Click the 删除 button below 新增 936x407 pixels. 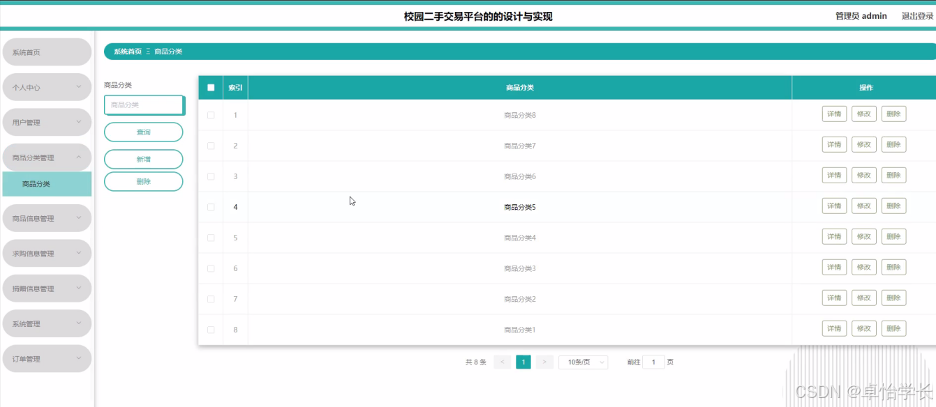click(144, 181)
